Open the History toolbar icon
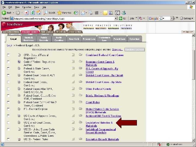Screen dimensions: 196x147 76,13
